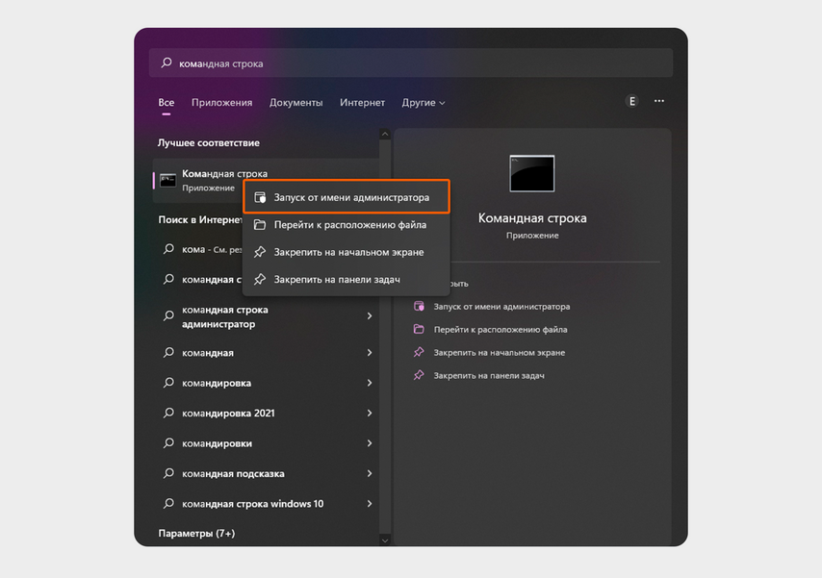This screenshot has height=578, width=822.
Task: Switch to the 'Все' tab
Action: click(167, 103)
